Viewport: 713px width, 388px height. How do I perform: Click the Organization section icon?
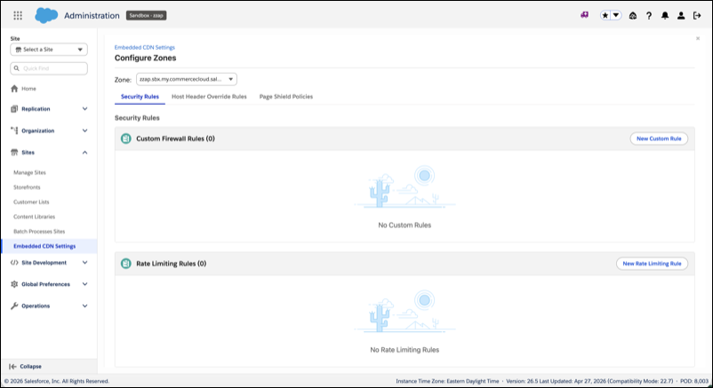point(14,131)
